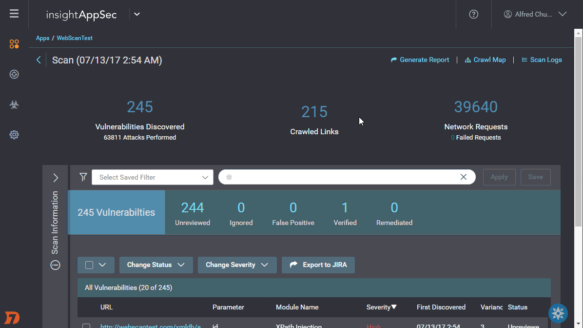Expand the Change Status dropdown
This screenshot has width=583, height=328.
click(156, 265)
